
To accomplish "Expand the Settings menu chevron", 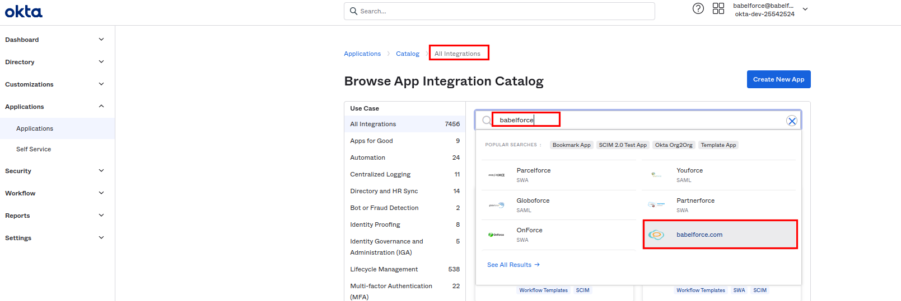I will point(101,237).
